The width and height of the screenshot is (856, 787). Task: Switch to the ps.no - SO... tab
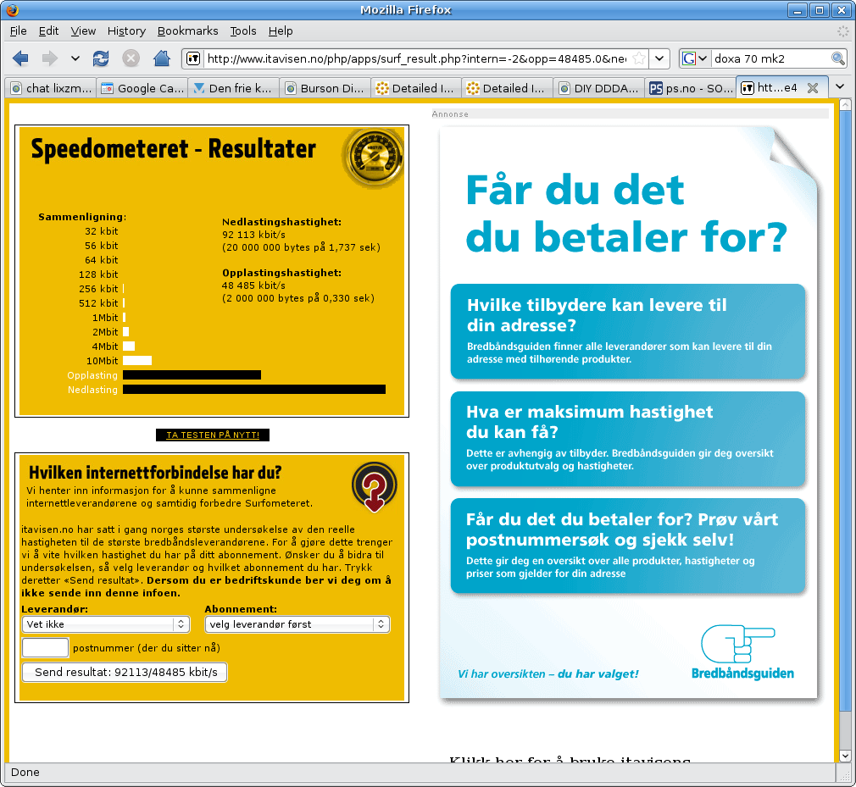(690, 88)
